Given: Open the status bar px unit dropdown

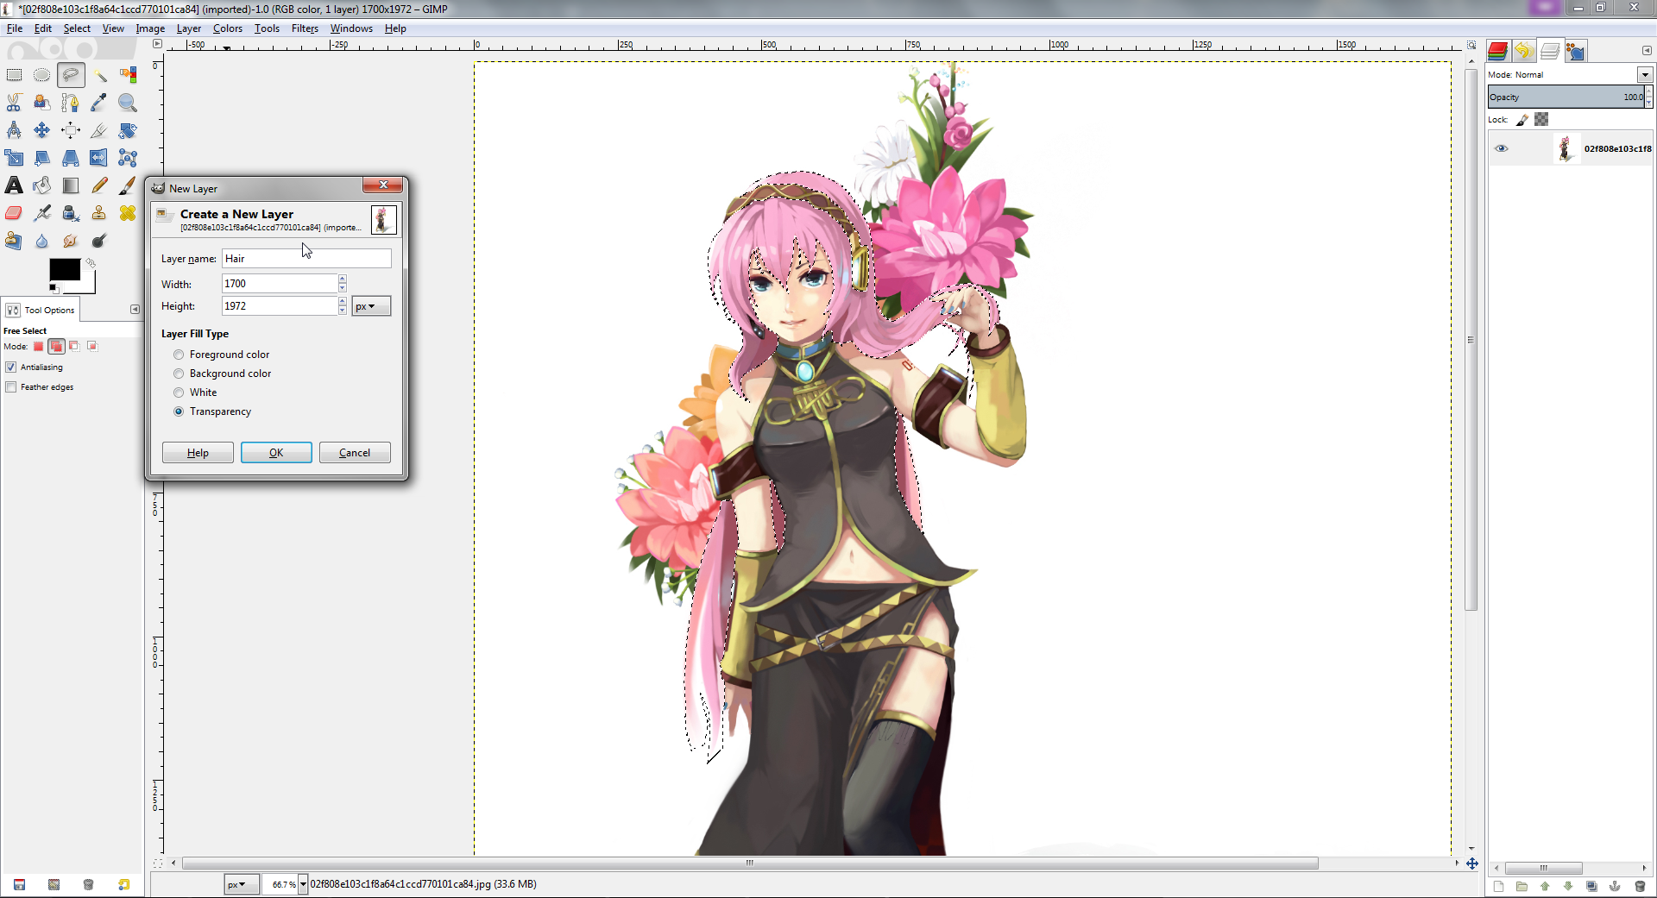Looking at the screenshot, I should 241,884.
